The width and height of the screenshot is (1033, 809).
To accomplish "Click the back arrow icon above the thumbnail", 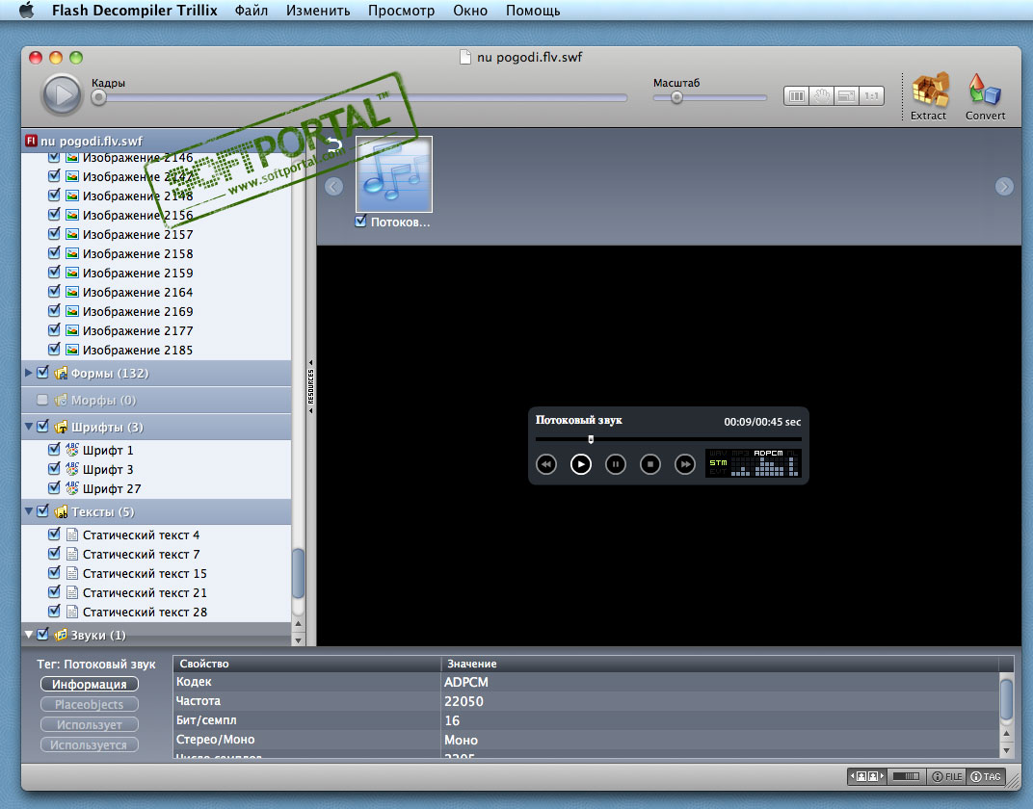I will (x=334, y=145).
